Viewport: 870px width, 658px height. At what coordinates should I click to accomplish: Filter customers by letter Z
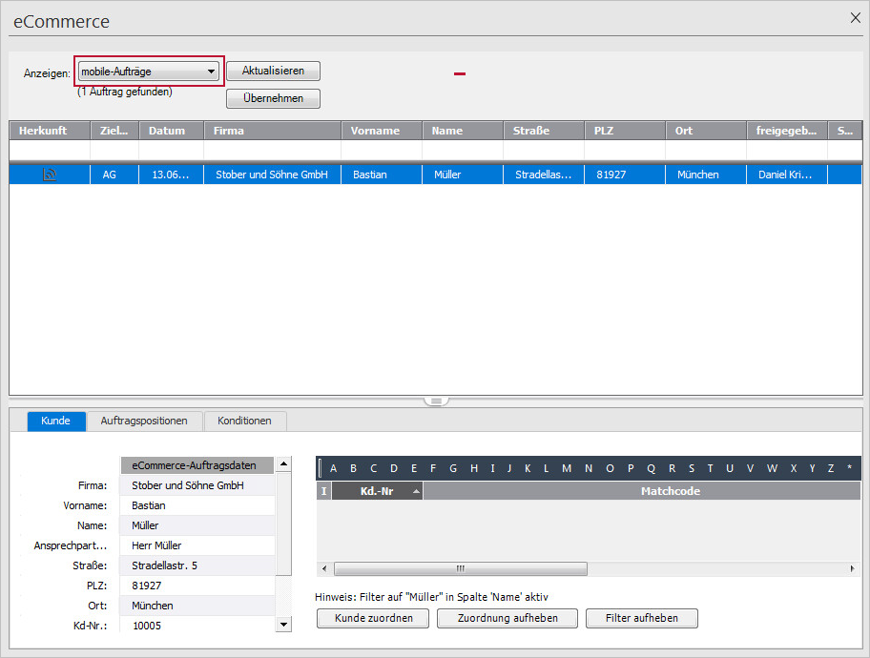tap(831, 468)
